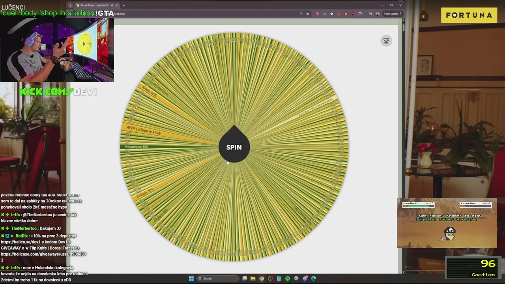Viewport: 505px width, 284px height.
Task: Click the Podlozky 50% wheel segment
Action: (144, 193)
